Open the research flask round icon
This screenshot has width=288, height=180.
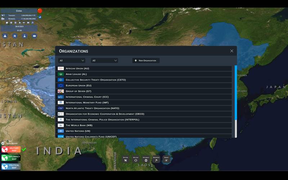tap(24, 36)
